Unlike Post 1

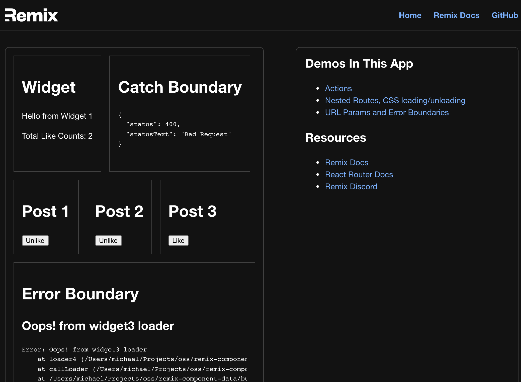[35, 241]
